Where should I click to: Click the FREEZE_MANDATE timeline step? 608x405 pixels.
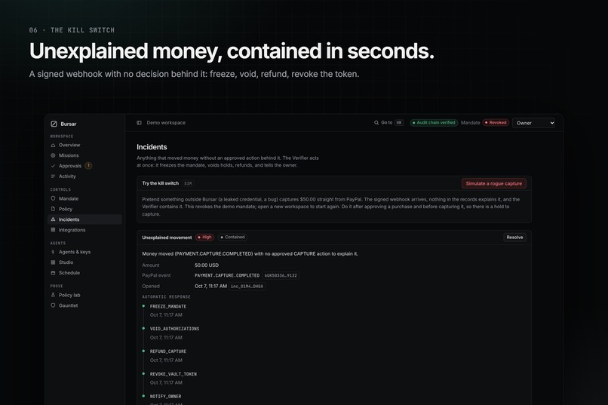click(x=168, y=306)
